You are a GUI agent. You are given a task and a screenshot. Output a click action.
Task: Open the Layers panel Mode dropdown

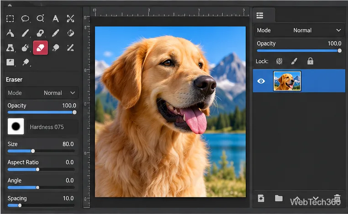click(x=299, y=31)
